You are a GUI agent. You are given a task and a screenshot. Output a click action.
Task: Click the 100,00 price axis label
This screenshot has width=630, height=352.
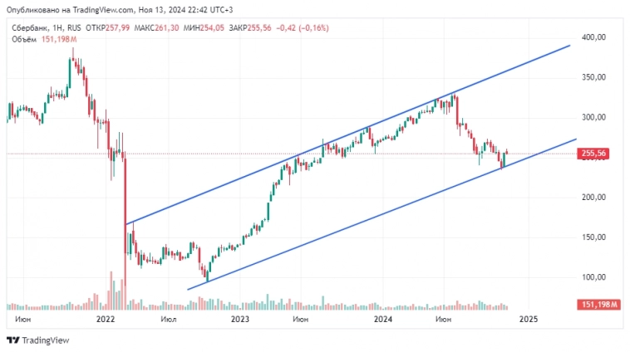click(x=594, y=277)
